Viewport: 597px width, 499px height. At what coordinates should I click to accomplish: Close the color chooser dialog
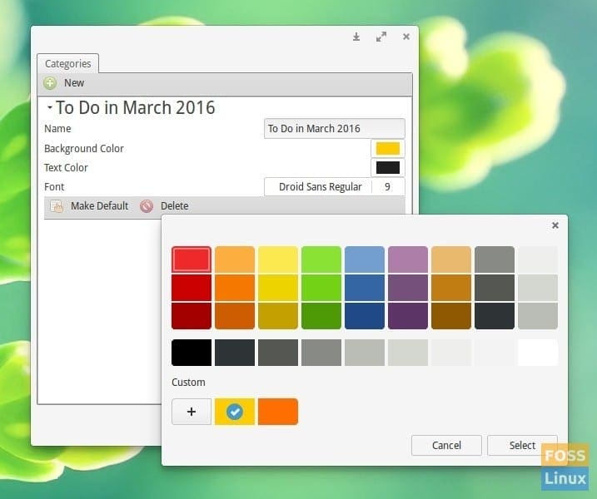point(555,225)
